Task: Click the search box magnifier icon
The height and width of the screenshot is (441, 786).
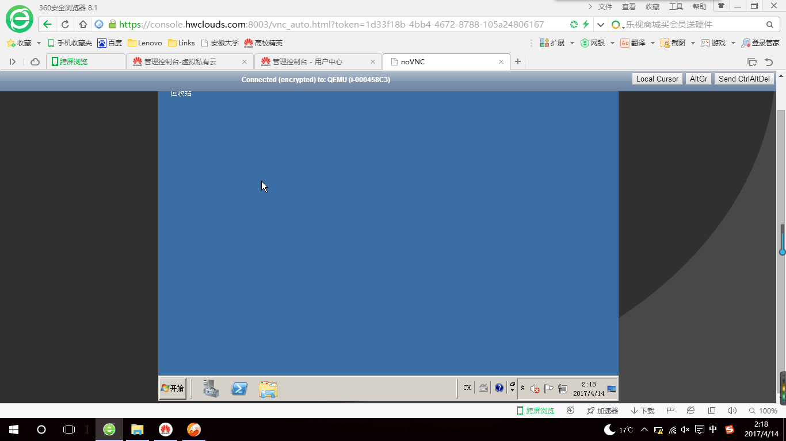Action: 770,25
